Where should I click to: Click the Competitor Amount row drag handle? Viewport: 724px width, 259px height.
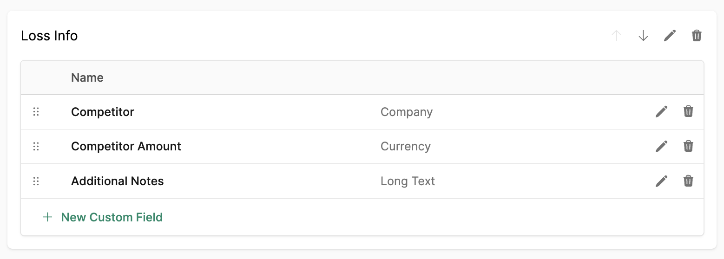coord(36,147)
